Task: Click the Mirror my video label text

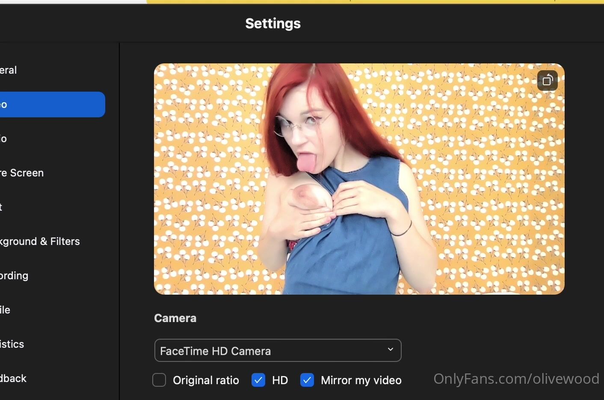Action: point(361,380)
